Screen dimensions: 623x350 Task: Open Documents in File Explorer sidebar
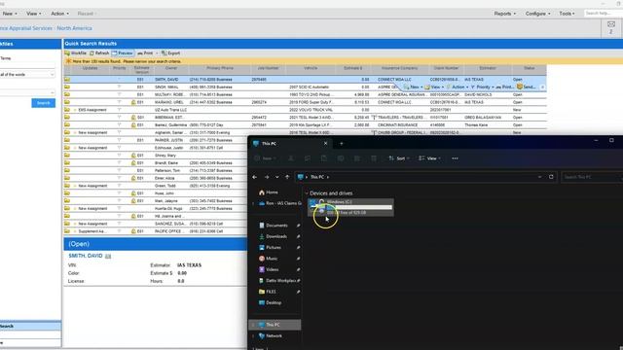coord(274,226)
